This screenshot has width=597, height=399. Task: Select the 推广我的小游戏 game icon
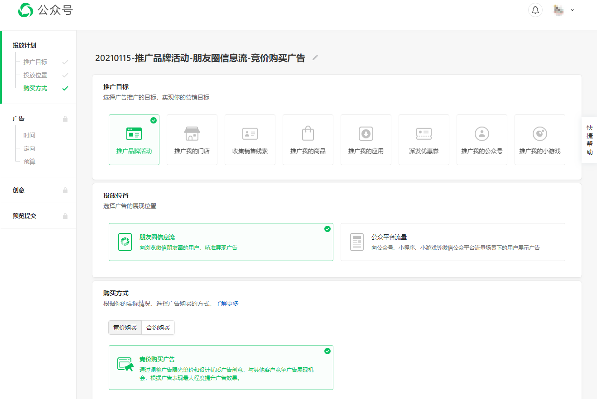tap(540, 133)
